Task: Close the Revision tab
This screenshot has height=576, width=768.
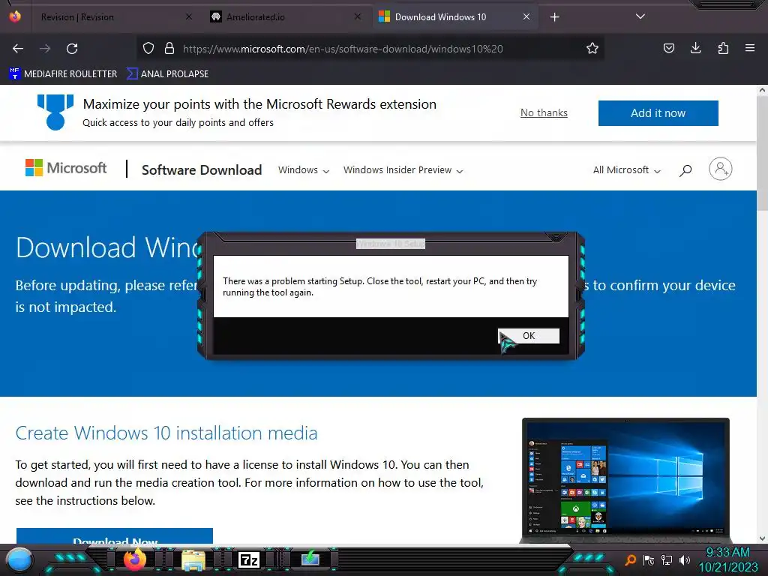Action: [189, 16]
